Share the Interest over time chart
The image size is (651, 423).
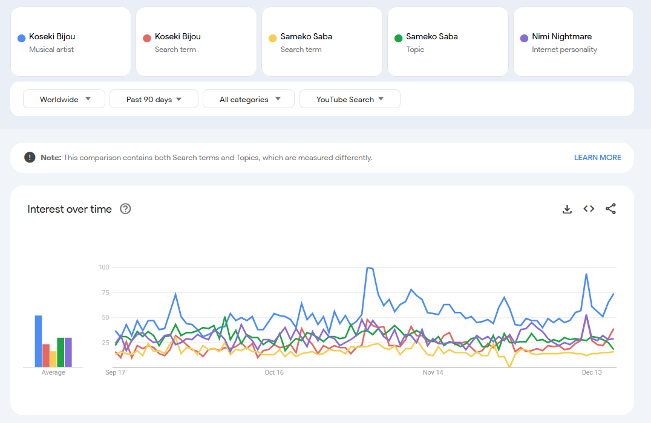point(610,209)
